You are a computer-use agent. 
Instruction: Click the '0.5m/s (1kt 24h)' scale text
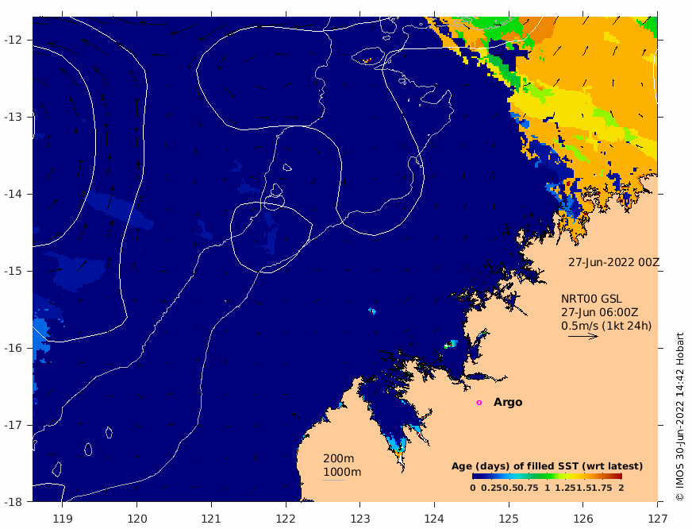click(x=606, y=326)
